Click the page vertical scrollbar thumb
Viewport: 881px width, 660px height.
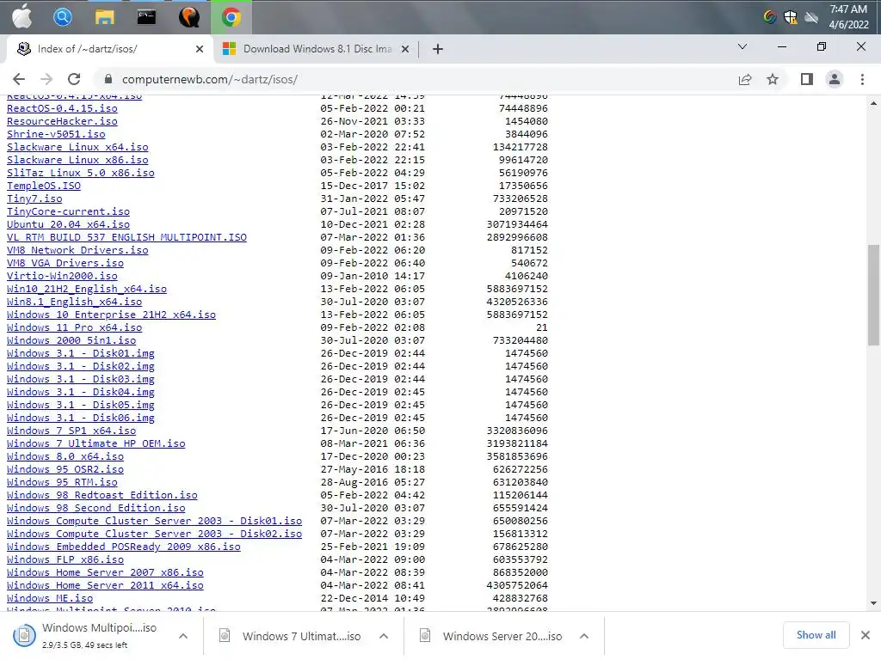point(873,295)
